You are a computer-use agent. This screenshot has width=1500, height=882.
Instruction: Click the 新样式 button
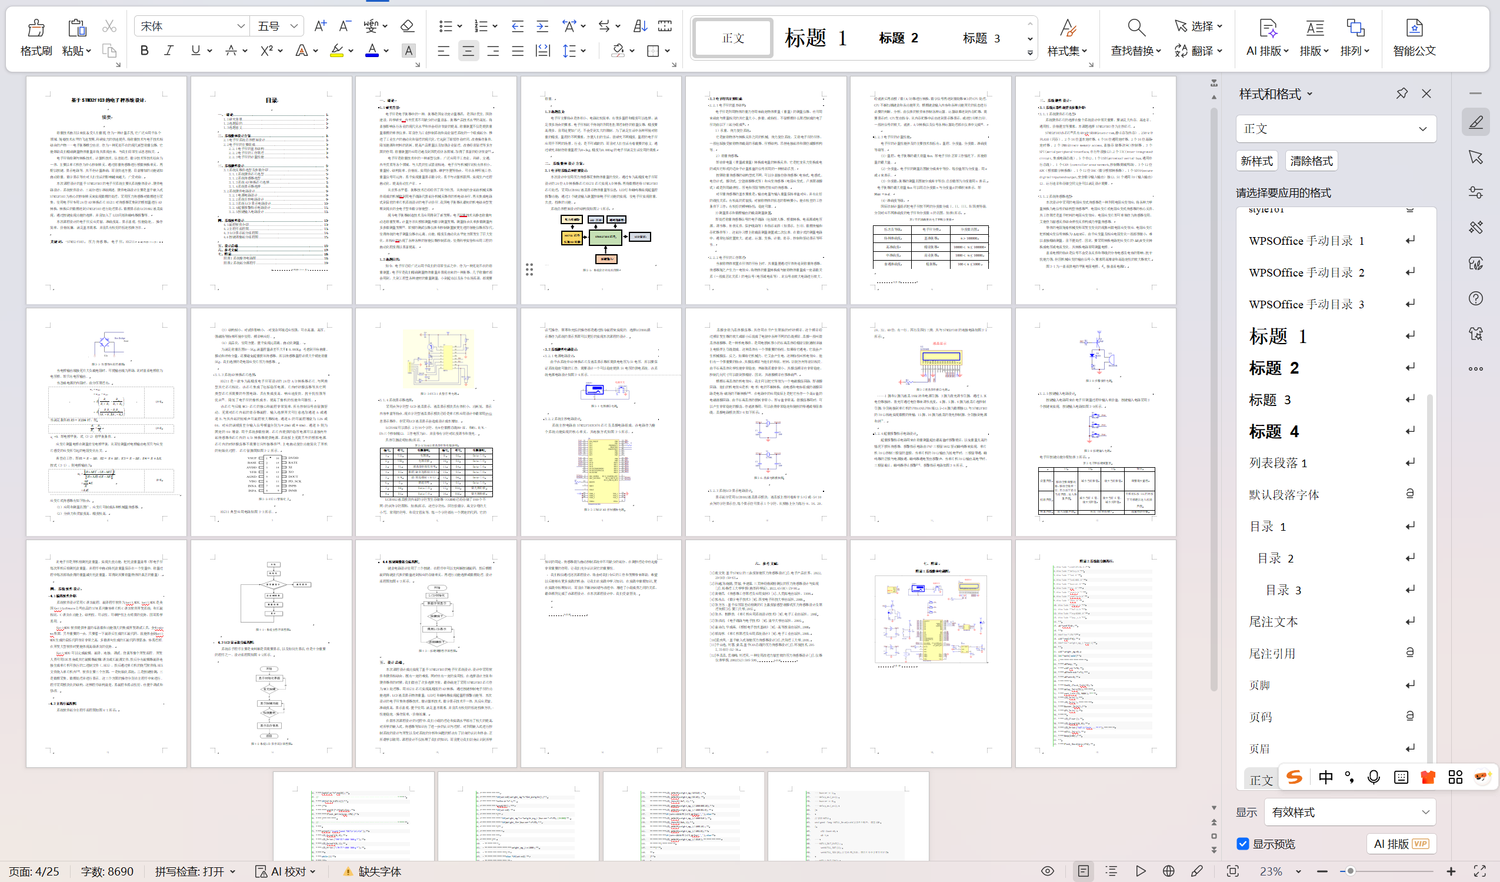[x=1256, y=161]
